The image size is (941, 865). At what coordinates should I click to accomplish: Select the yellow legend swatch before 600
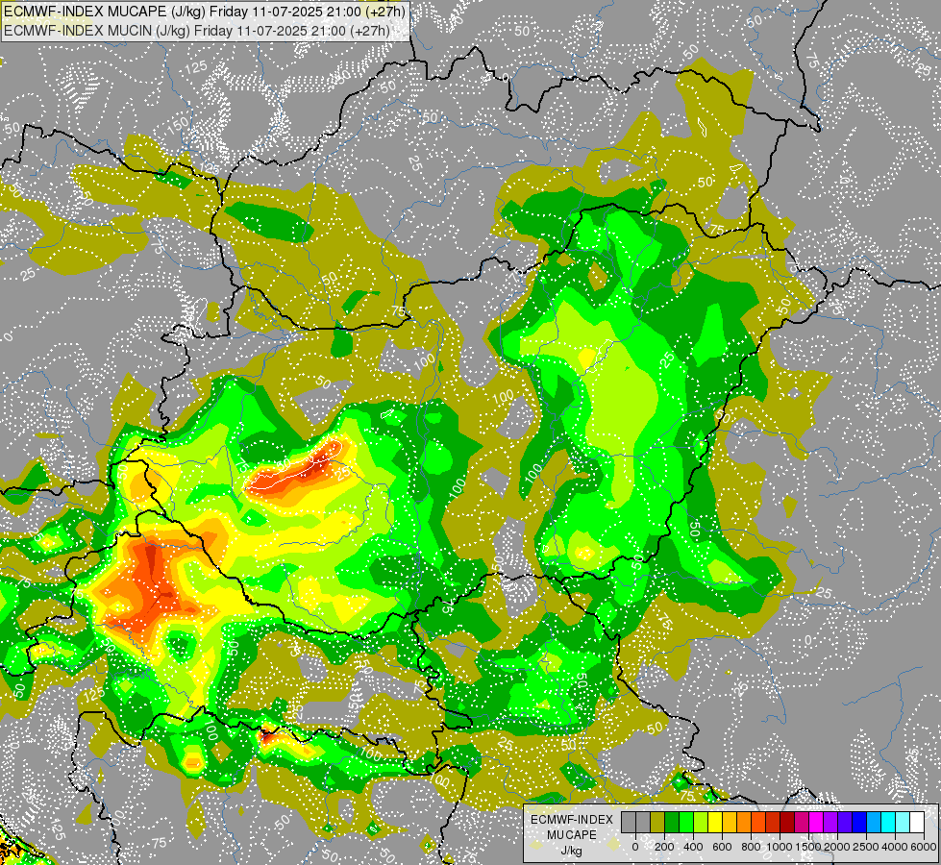point(715,823)
